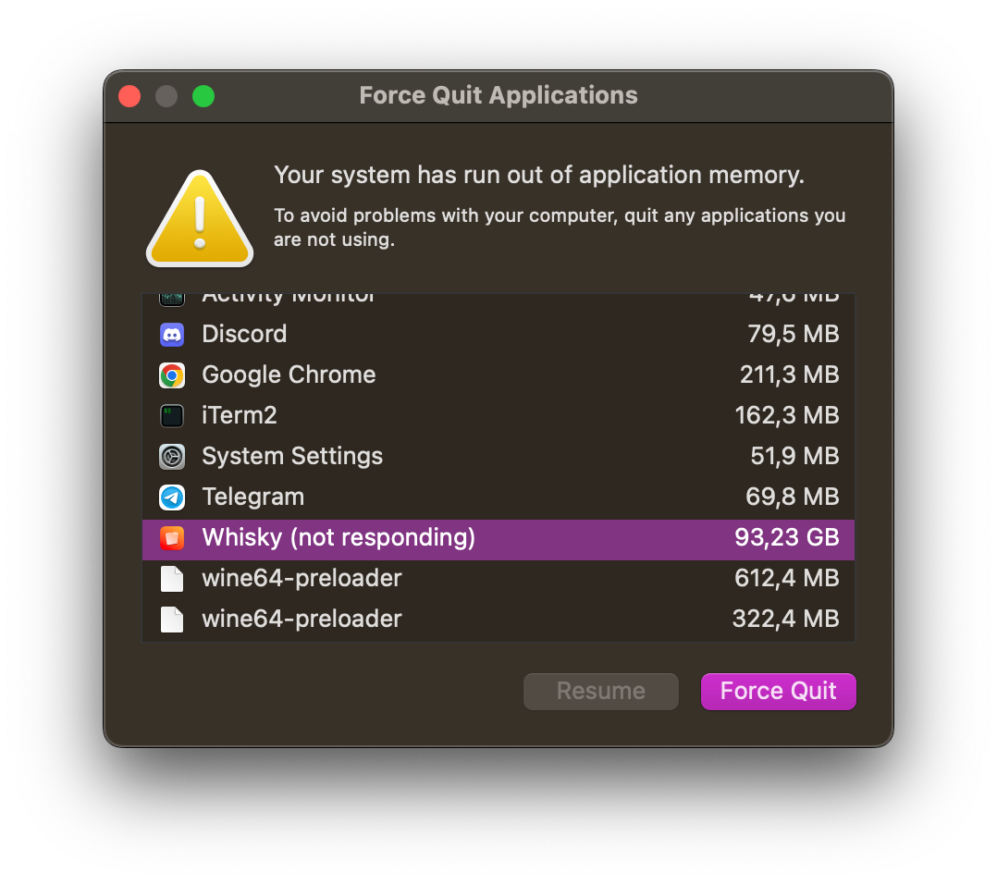This screenshot has width=997, height=884.
Task: Click the System Settings gear icon
Action: coord(172,457)
